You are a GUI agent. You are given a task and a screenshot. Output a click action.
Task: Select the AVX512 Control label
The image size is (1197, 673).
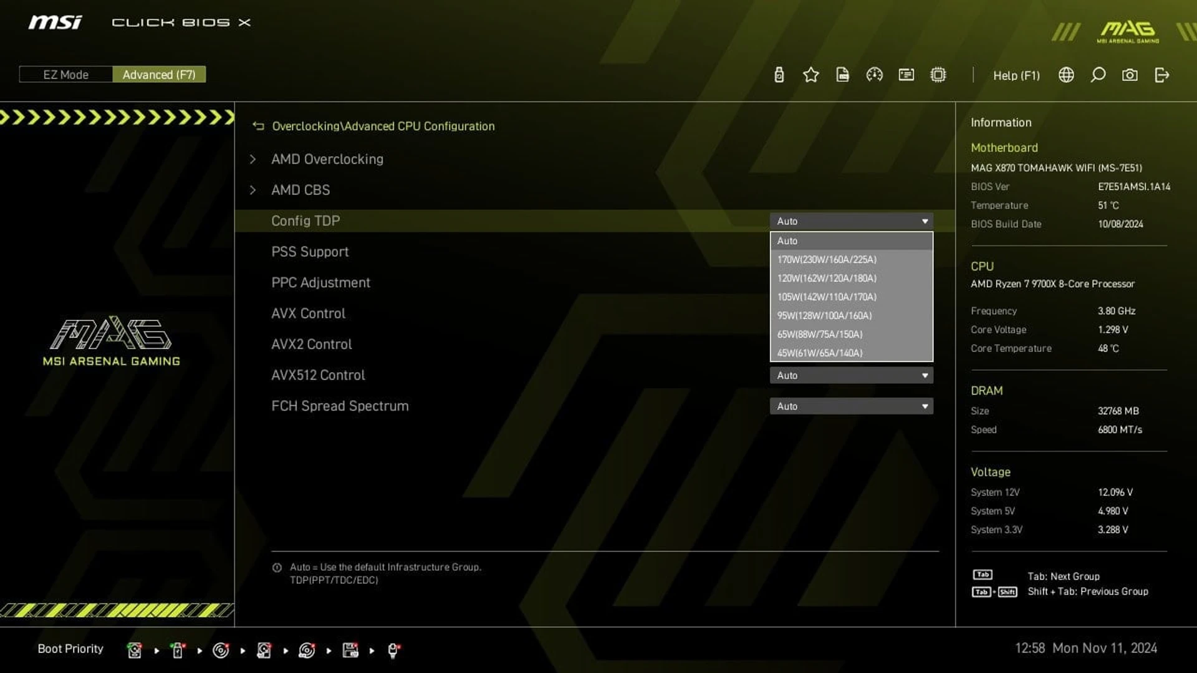click(x=318, y=375)
